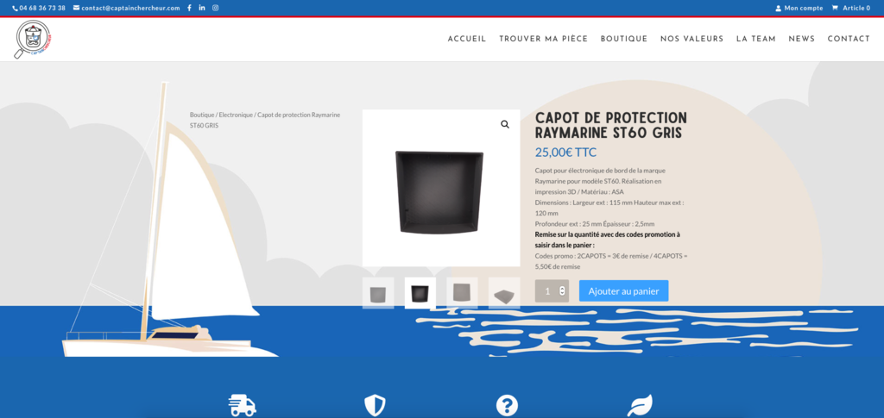The height and width of the screenshot is (418, 884).
Task: Click contact@captainchercheur.com email link
Action: coord(127,8)
